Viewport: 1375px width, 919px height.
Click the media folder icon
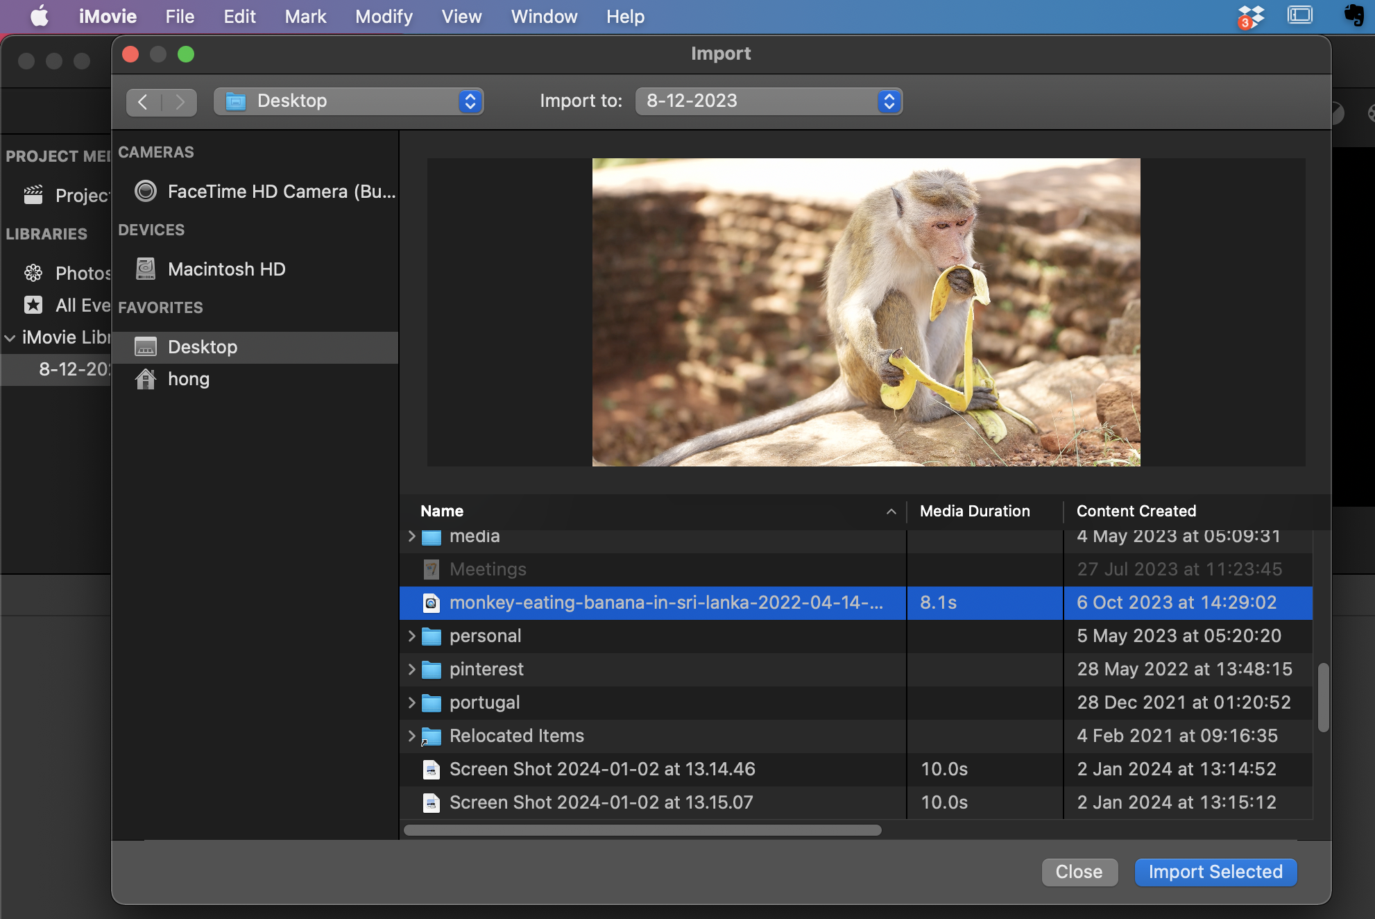coord(432,535)
